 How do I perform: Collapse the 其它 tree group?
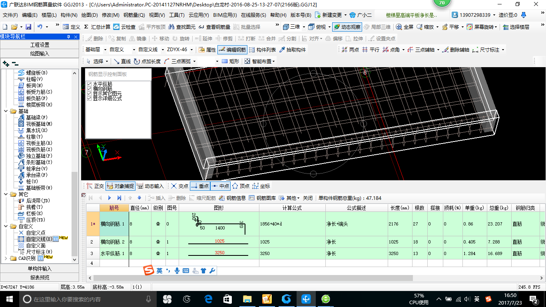[x=6, y=194]
